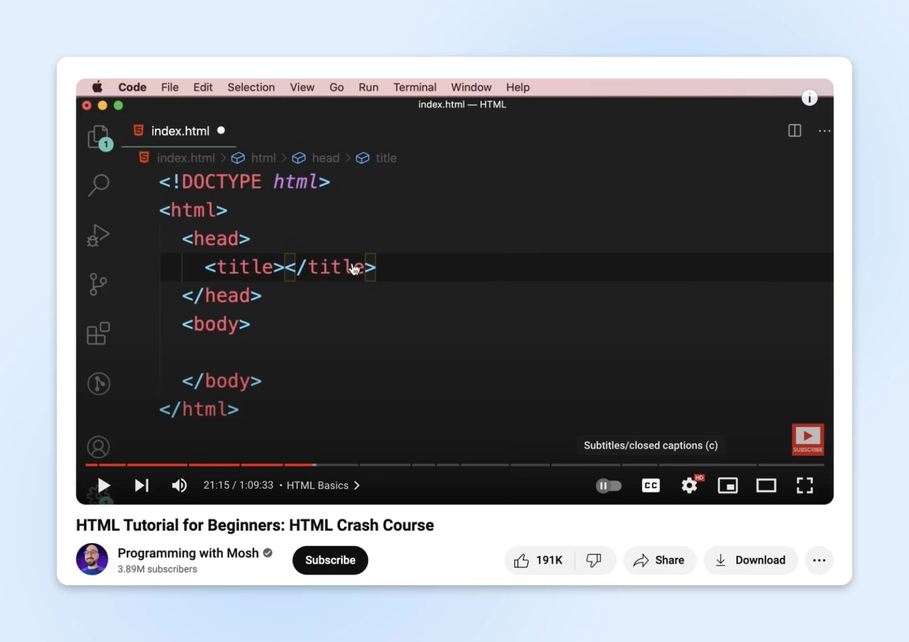The height and width of the screenshot is (642, 909).
Task: Expand the head breadcrumb in the editor
Action: pyautogui.click(x=325, y=158)
